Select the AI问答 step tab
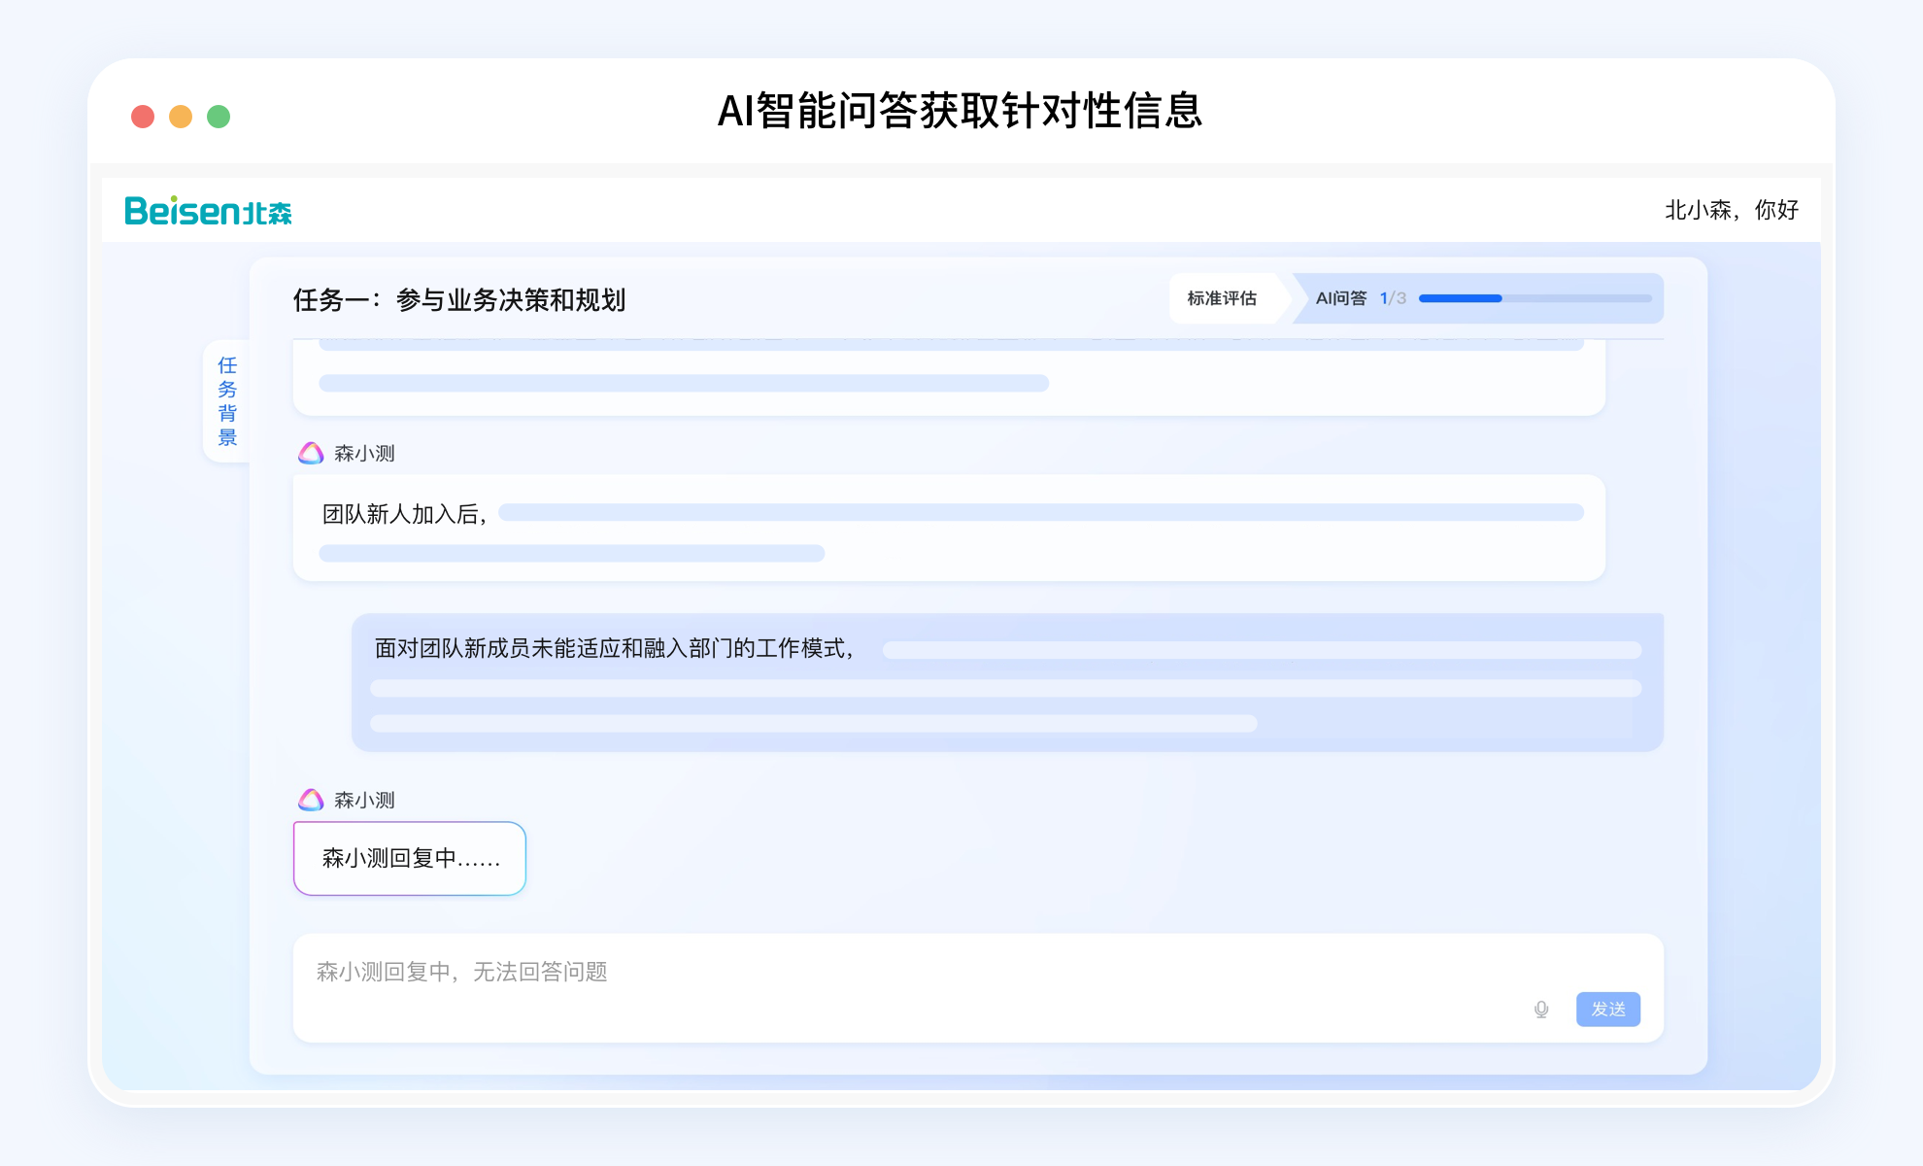The image size is (1923, 1166). 1340,298
